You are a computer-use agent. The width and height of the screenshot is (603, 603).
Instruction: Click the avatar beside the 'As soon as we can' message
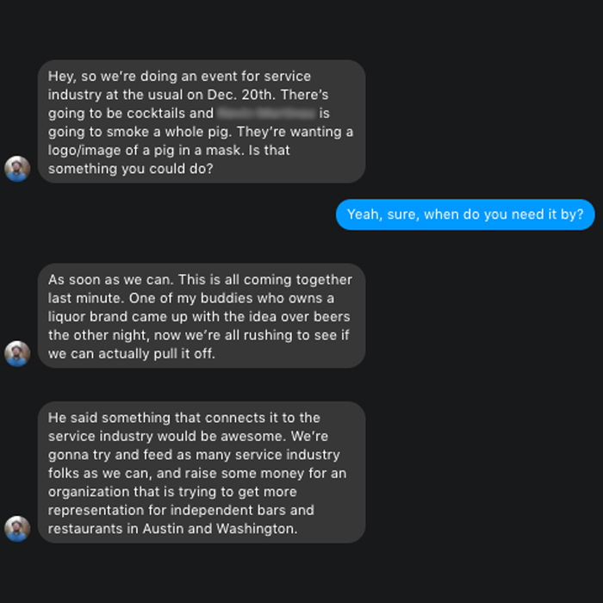tap(17, 353)
